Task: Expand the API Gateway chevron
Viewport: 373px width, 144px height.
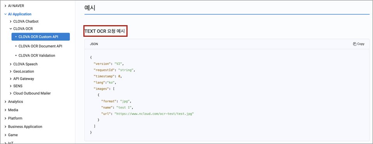Action: tap(10, 79)
